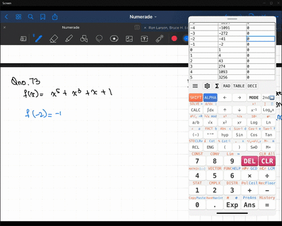Tap the MODE key
Screen dimensions: 282x226
[254, 98]
